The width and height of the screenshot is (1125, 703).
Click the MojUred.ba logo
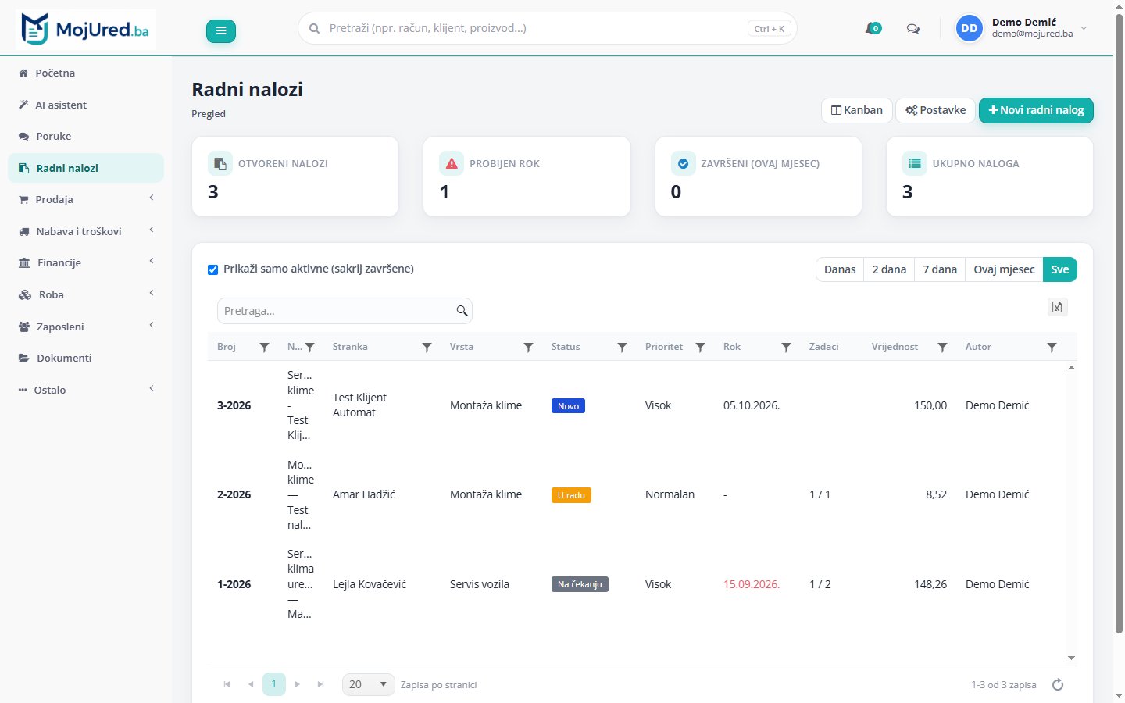pos(85,30)
